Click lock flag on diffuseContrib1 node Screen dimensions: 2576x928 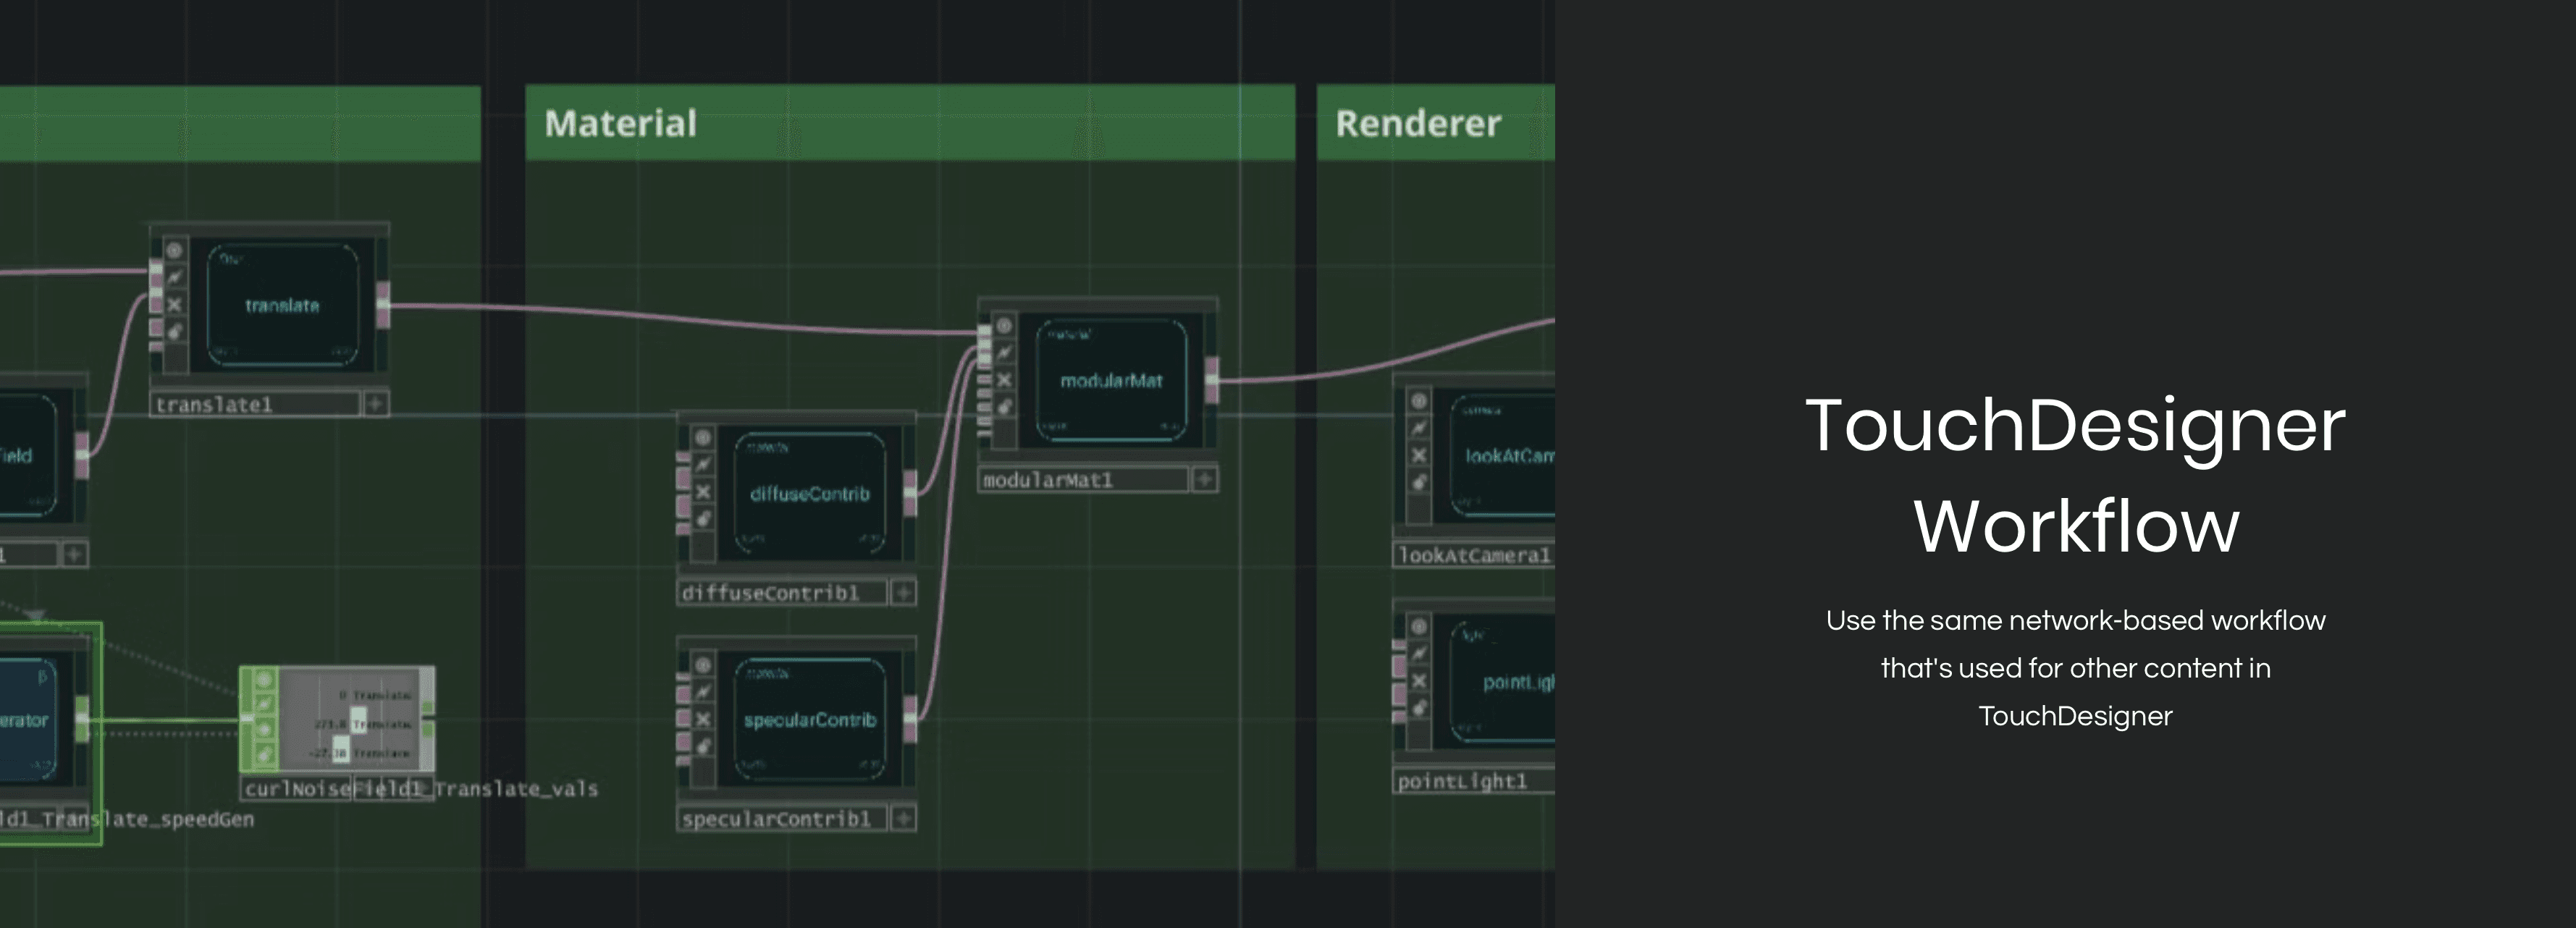click(x=703, y=518)
